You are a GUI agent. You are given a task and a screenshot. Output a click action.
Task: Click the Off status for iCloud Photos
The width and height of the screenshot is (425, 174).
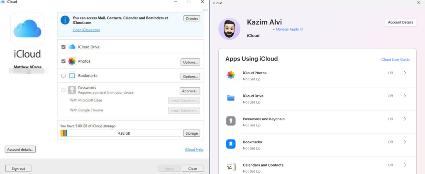click(x=390, y=73)
